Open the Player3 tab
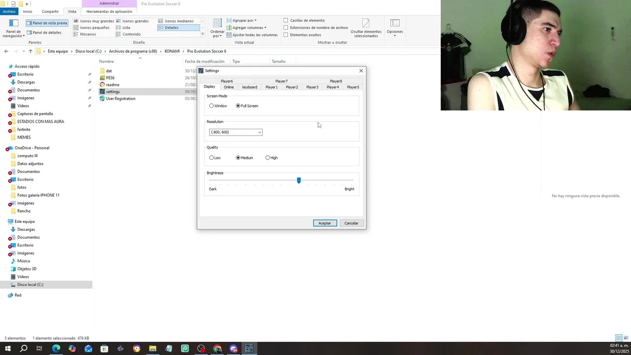Viewport: 631px width, 355px height. click(x=312, y=87)
